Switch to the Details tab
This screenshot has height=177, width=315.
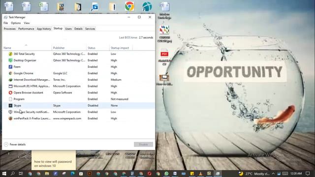click(78, 29)
